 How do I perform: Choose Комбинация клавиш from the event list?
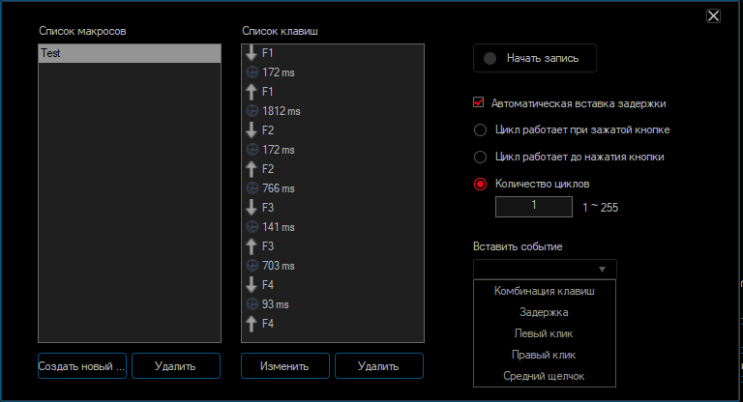pyautogui.click(x=545, y=291)
